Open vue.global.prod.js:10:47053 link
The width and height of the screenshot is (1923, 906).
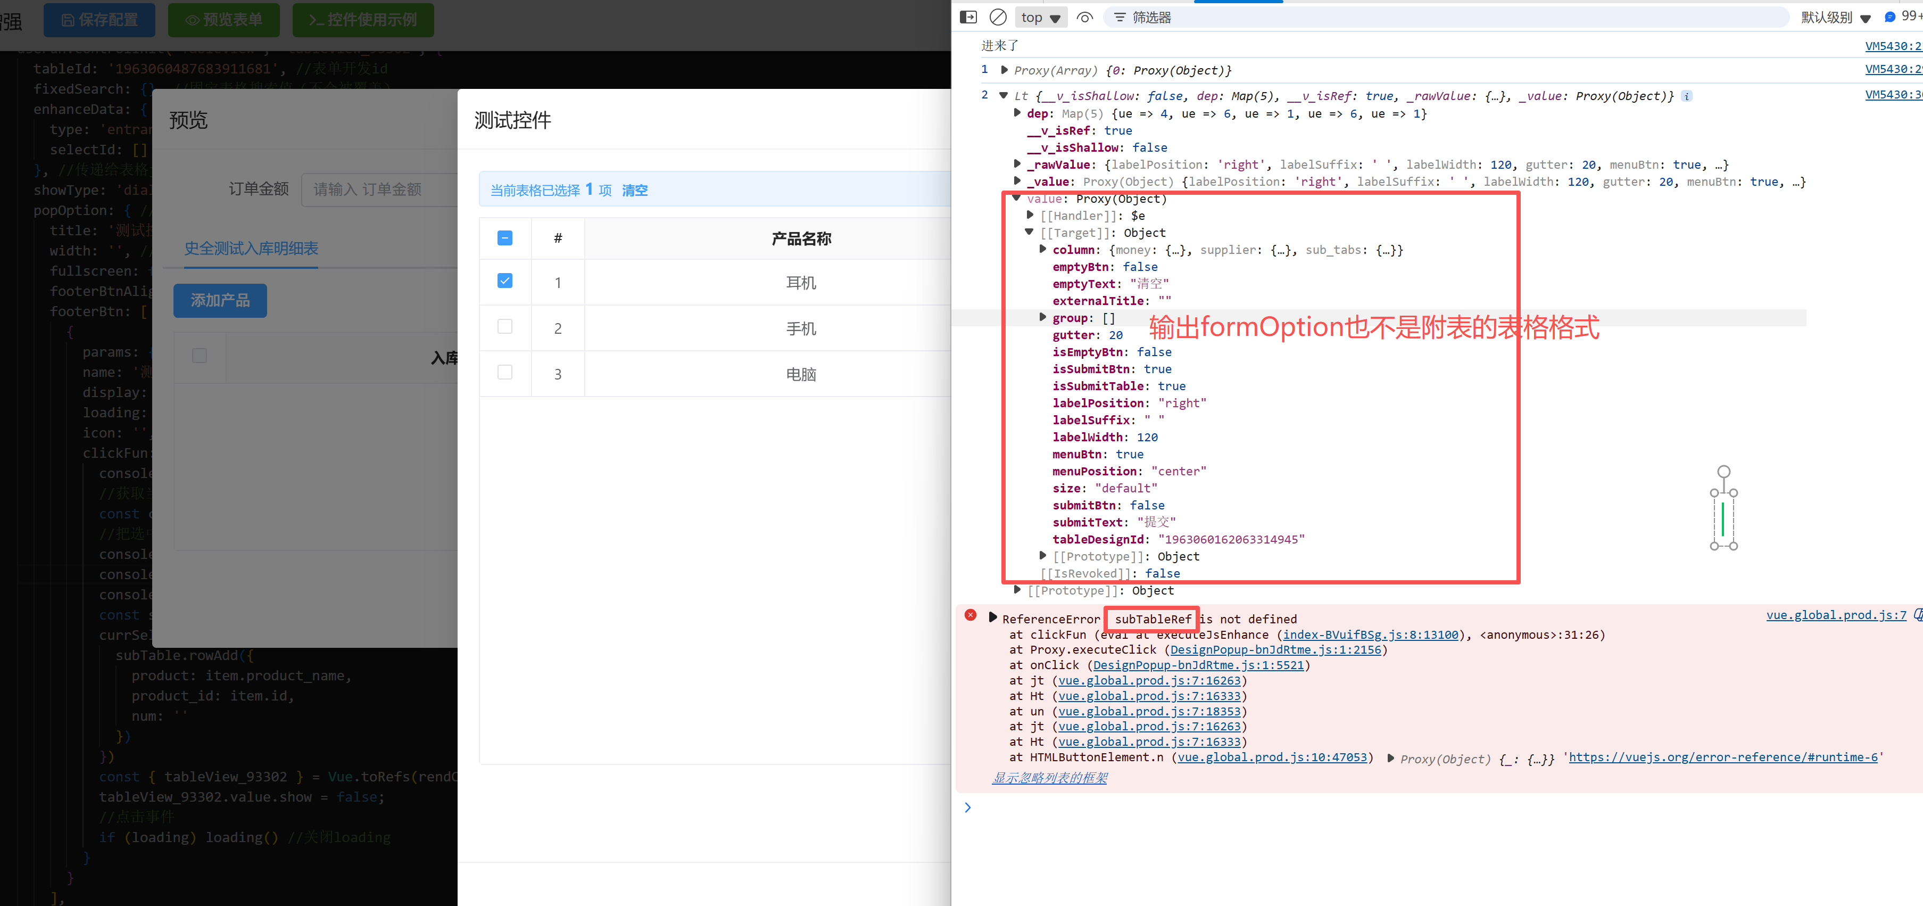pos(1273,756)
